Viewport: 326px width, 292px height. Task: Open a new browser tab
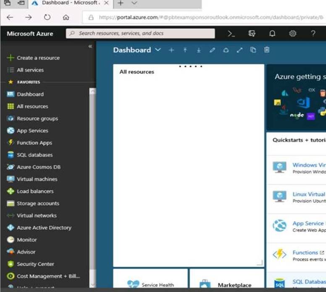[121, 3]
